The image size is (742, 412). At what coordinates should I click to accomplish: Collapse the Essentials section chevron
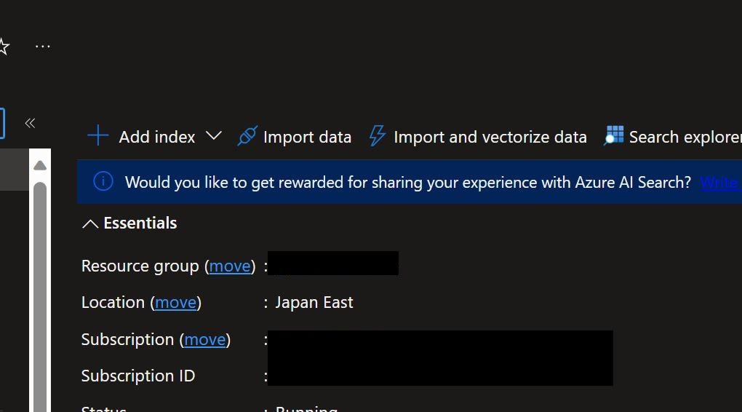pos(90,223)
